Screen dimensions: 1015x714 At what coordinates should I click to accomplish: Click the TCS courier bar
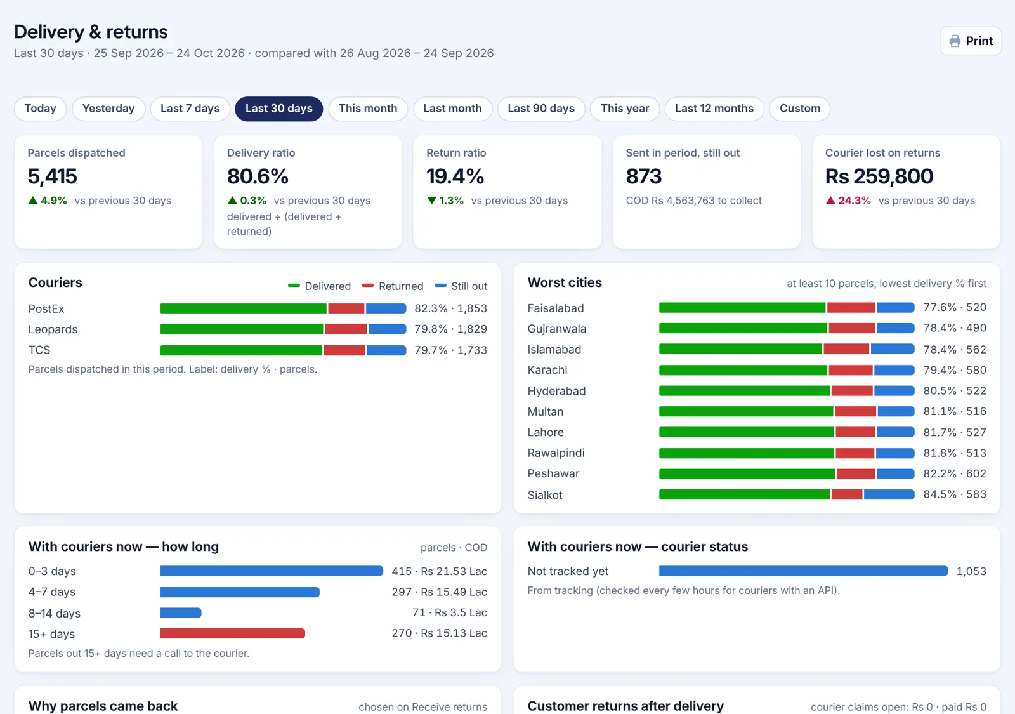click(x=283, y=350)
